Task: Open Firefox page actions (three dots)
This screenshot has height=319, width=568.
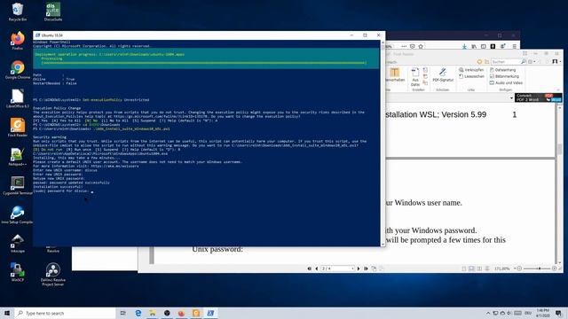Action: (x=404, y=46)
